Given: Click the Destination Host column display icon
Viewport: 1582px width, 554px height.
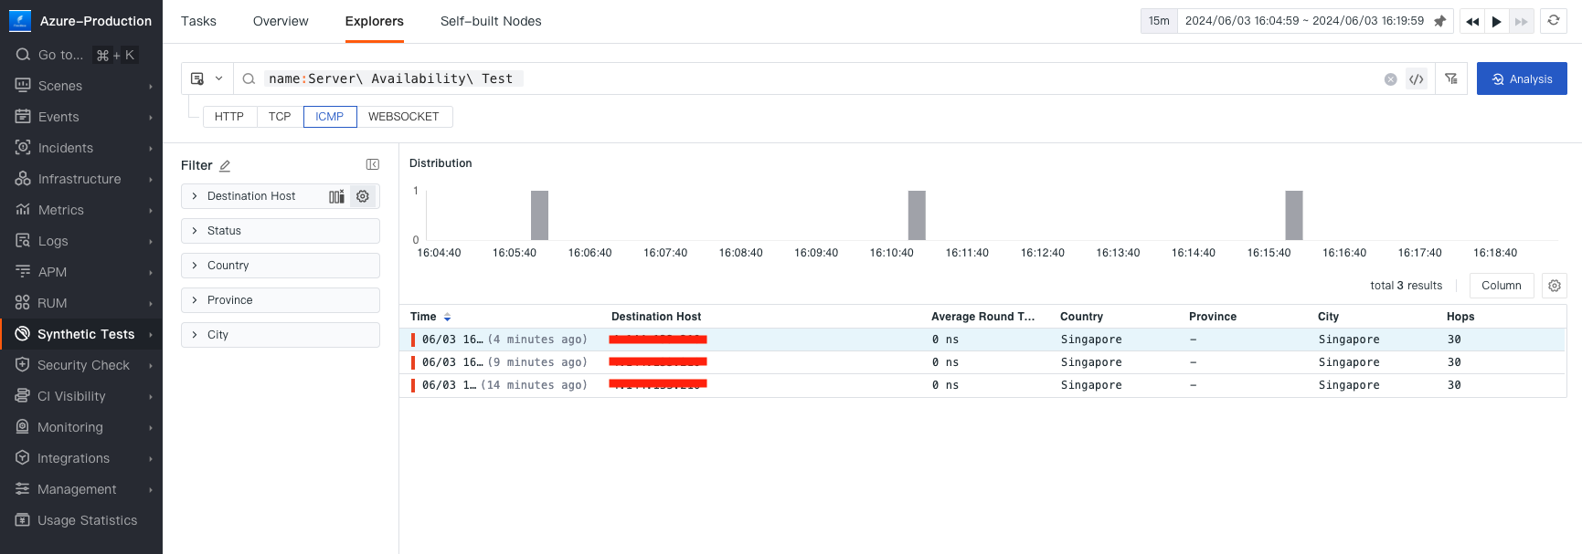Looking at the screenshot, I should 337,196.
